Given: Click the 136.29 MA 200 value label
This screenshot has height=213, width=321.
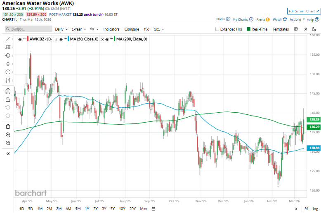Looking at the screenshot, I should (314, 127).
